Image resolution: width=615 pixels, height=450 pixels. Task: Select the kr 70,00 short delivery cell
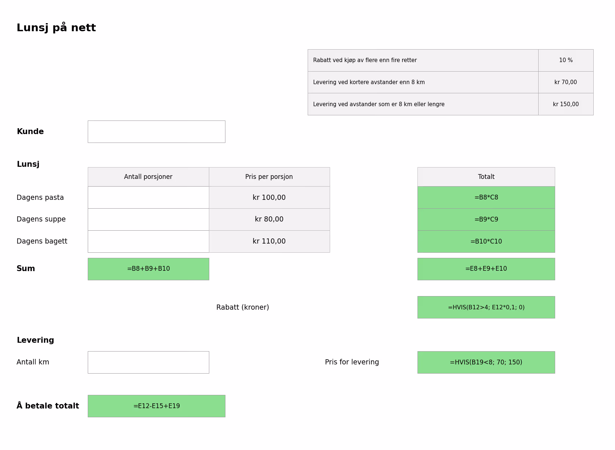click(x=566, y=82)
